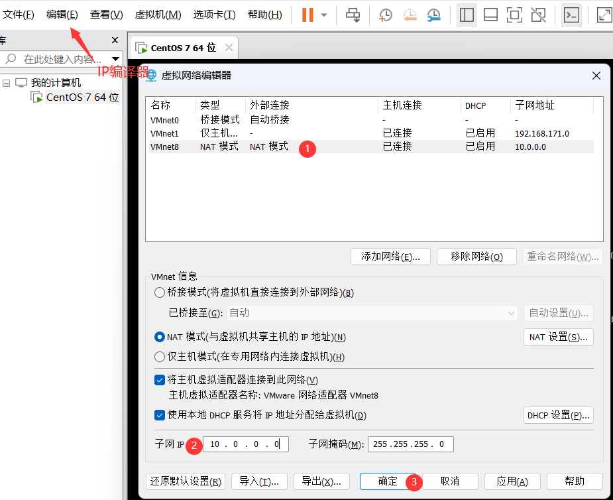Click the 移除网络(O) button
The width and height of the screenshot is (613, 500).
pos(476,257)
